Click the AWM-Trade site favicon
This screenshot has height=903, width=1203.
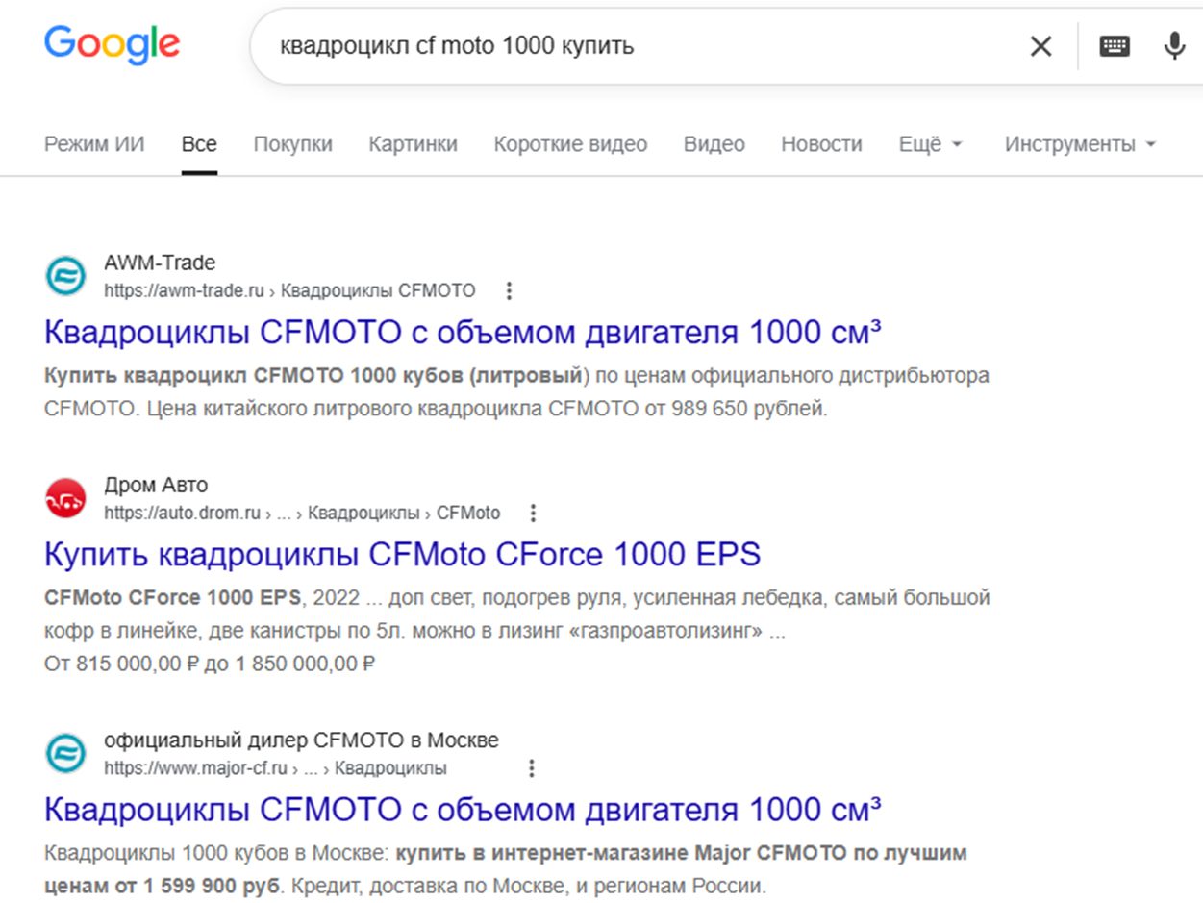[x=65, y=276]
